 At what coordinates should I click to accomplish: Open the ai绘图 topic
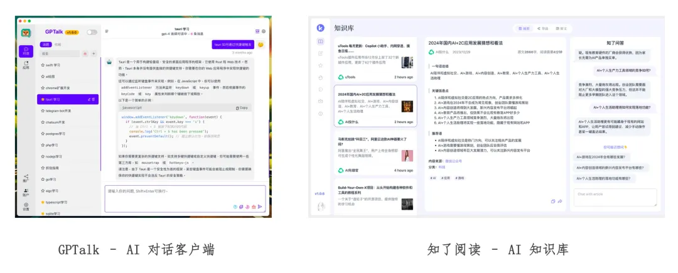point(68,77)
